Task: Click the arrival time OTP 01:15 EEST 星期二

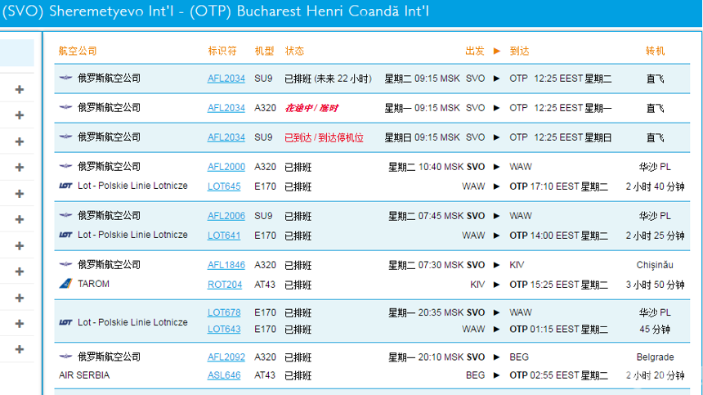Action: [x=558, y=329]
